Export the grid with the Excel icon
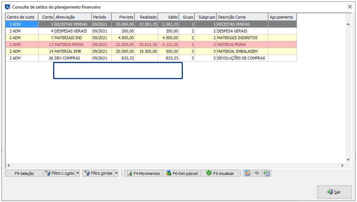The height and width of the screenshot is (202, 357). (266, 173)
